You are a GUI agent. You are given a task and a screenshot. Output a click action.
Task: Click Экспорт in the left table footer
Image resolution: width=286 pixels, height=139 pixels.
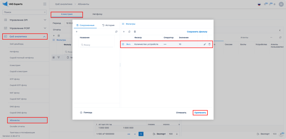(159, 134)
